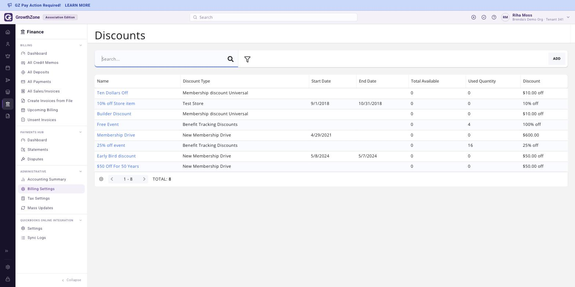The image size is (575, 287).
Task: Open All Credit Memos
Action: click(x=43, y=63)
